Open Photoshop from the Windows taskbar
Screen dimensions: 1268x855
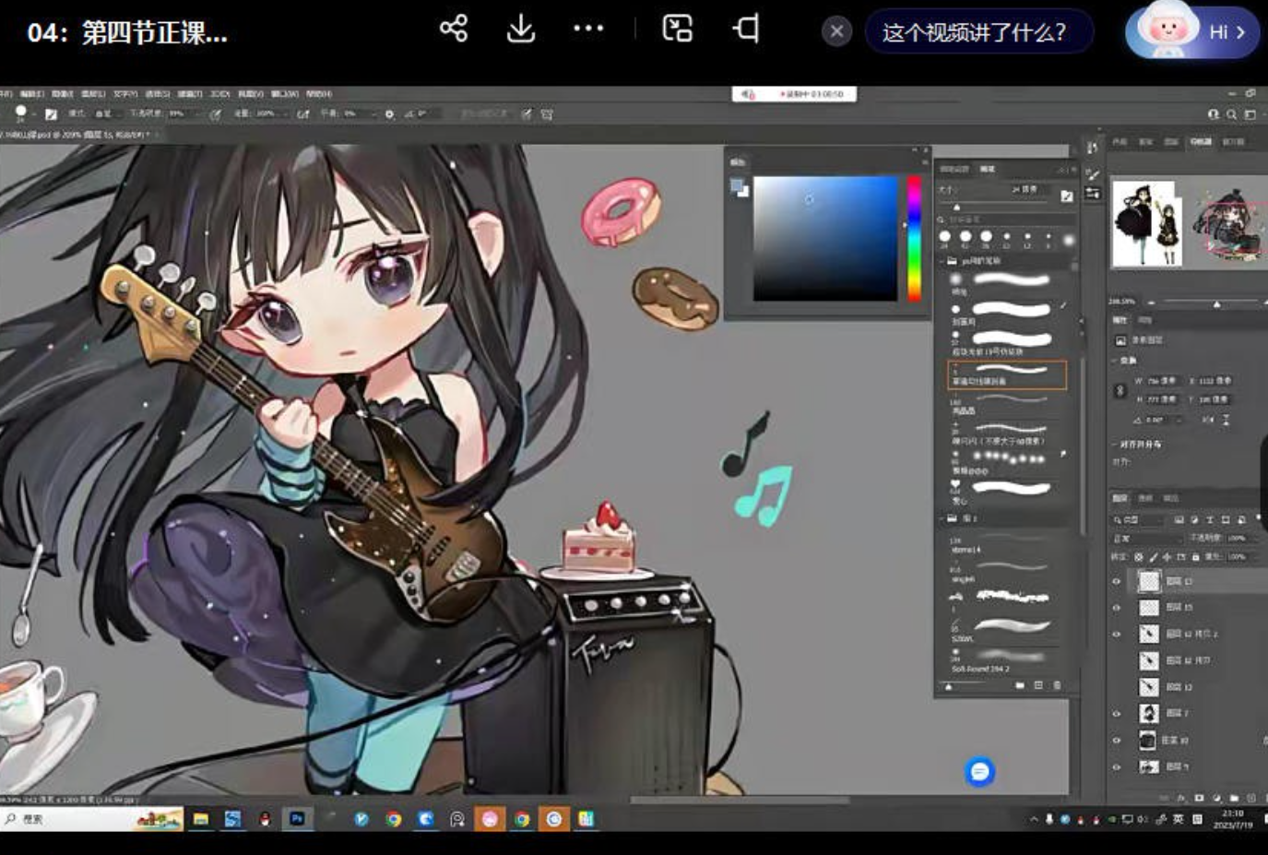click(297, 819)
